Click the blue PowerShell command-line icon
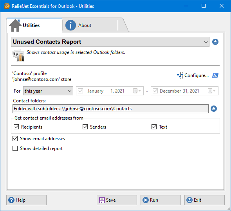This screenshot has height=211, width=231. [x=215, y=75]
